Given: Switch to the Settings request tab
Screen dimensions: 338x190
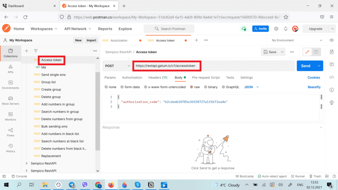Looking at the screenshot, I should (x=246, y=78).
